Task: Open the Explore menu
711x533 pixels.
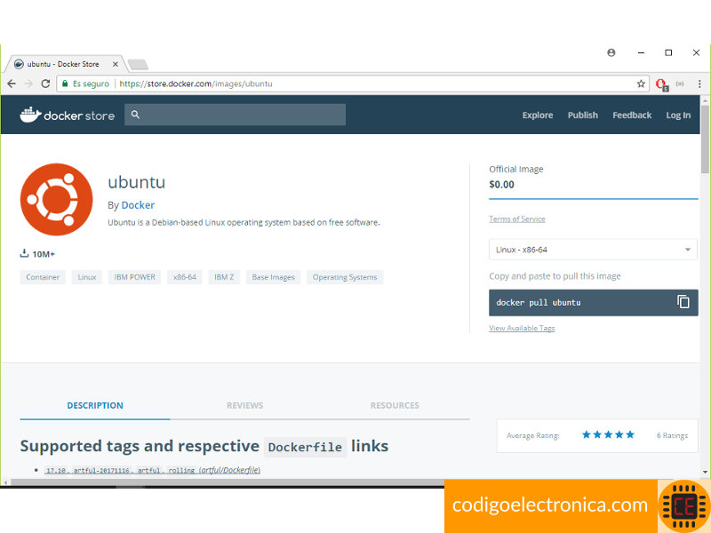Action: (x=538, y=115)
